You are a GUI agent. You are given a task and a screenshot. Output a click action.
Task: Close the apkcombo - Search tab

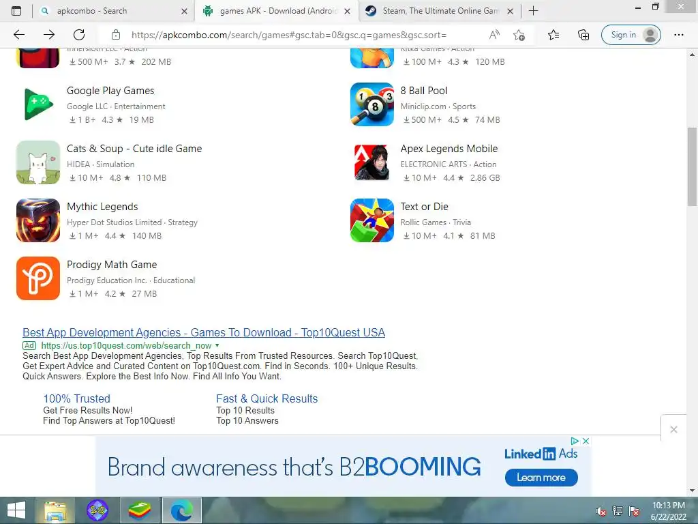[184, 11]
